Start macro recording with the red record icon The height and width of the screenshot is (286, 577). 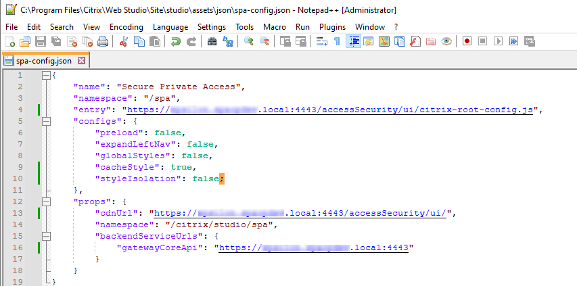point(467,41)
